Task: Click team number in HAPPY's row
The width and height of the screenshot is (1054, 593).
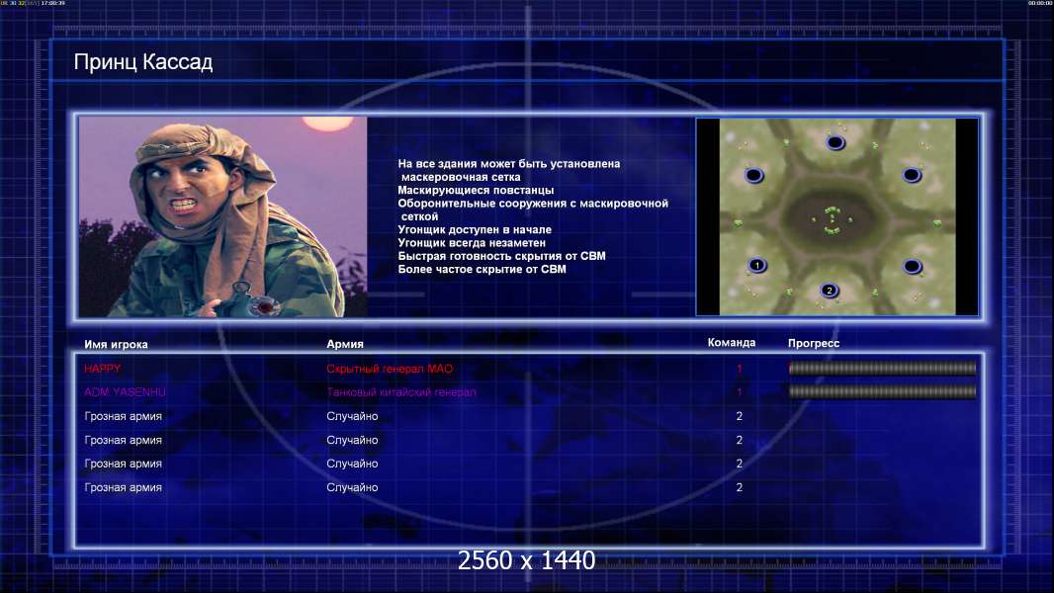Action: [x=739, y=369]
